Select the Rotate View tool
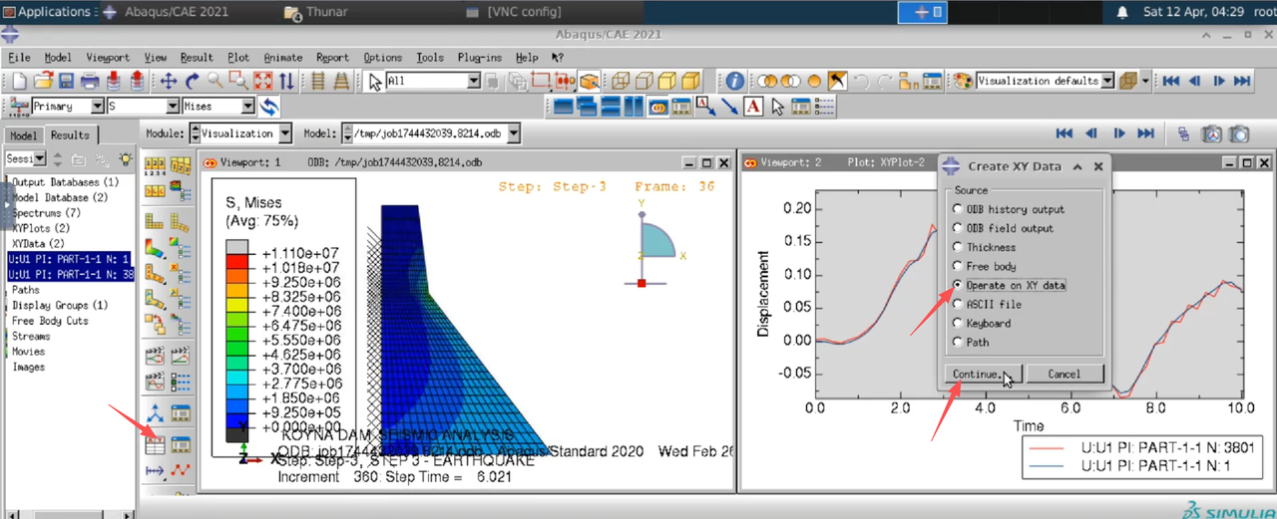The width and height of the screenshot is (1277, 519). coord(192,81)
